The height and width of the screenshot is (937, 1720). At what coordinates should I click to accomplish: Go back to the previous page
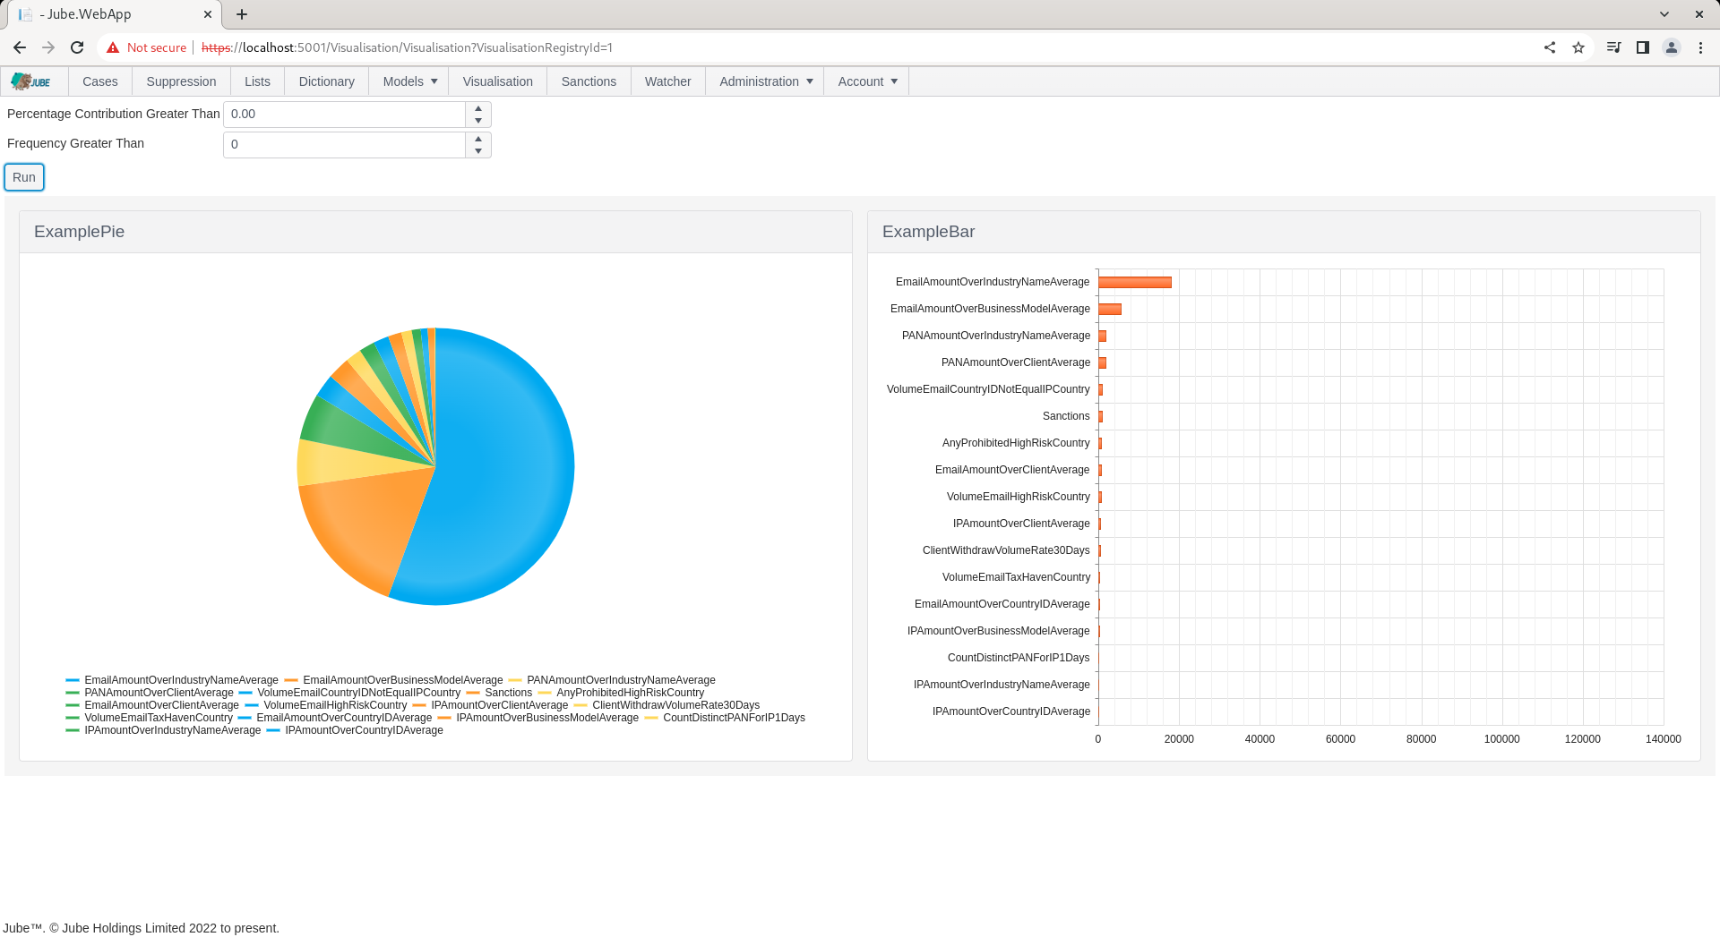(x=20, y=47)
